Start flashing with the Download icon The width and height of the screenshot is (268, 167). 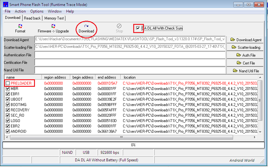point(86,26)
